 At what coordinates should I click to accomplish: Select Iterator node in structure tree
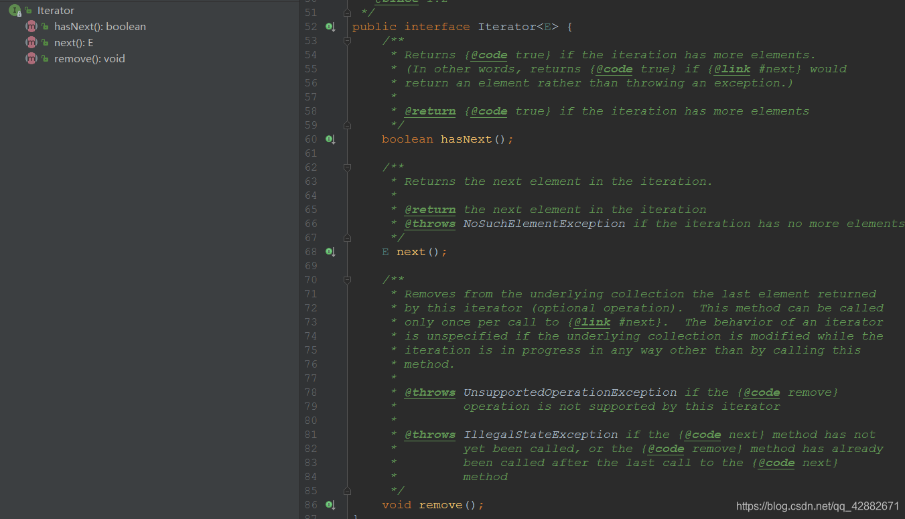(56, 11)
